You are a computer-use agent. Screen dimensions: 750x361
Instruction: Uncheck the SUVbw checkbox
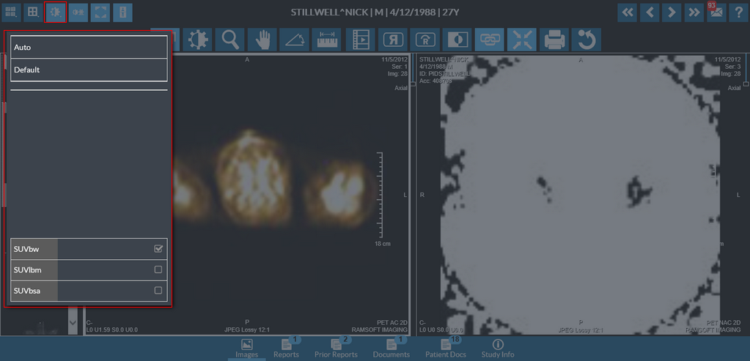(158, 249)
